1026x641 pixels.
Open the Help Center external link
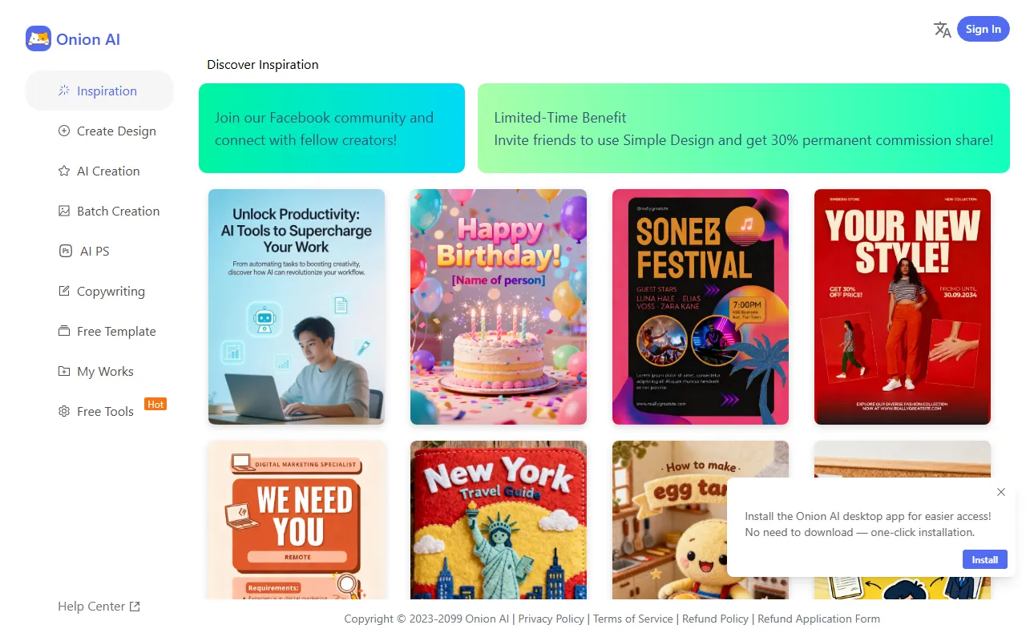(99, 607)
